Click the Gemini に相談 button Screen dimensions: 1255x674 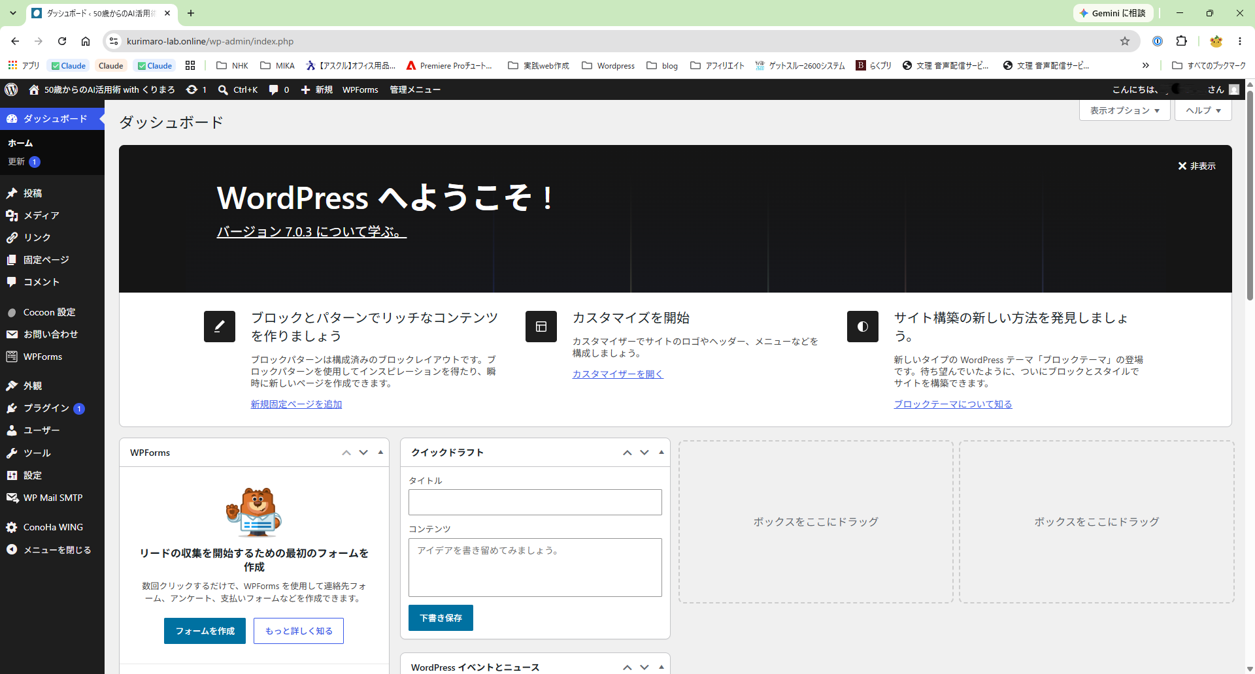pos(1113,13)
